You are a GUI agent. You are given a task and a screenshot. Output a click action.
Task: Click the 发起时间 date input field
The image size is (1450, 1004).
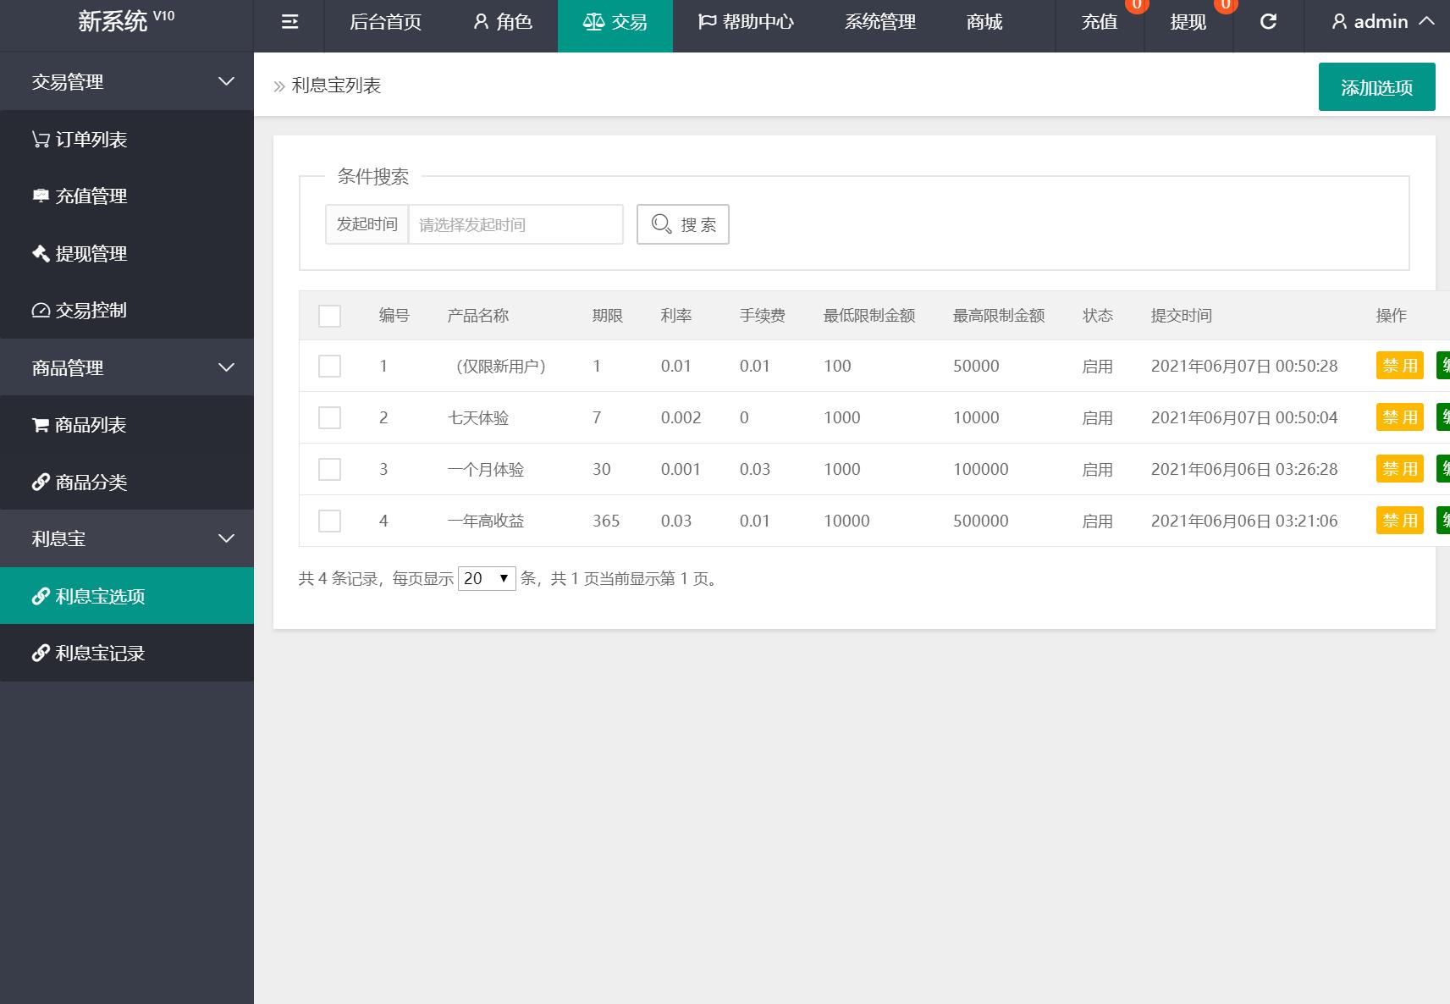click(515, 224)
